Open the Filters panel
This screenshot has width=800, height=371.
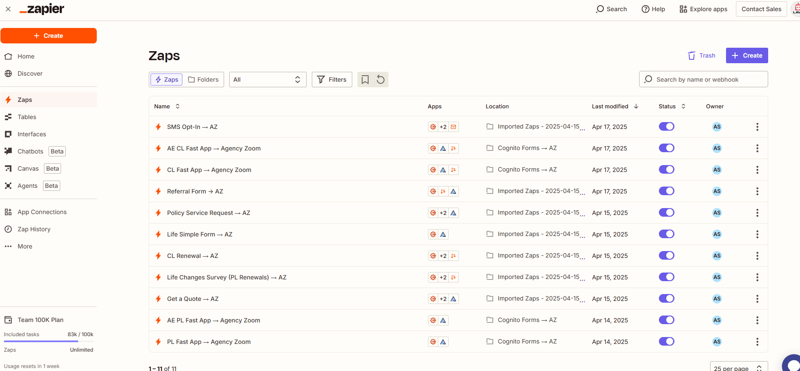pos(332,80)
